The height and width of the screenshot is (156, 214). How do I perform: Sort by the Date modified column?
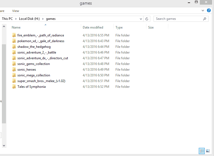pyautogui.click(x=93, y=27)
